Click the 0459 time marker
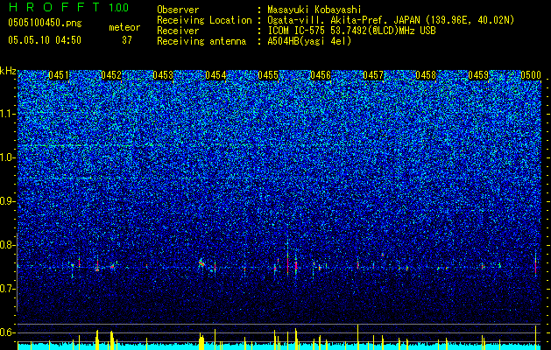Screen dimensions: 551x350 [x=478, y=75]
